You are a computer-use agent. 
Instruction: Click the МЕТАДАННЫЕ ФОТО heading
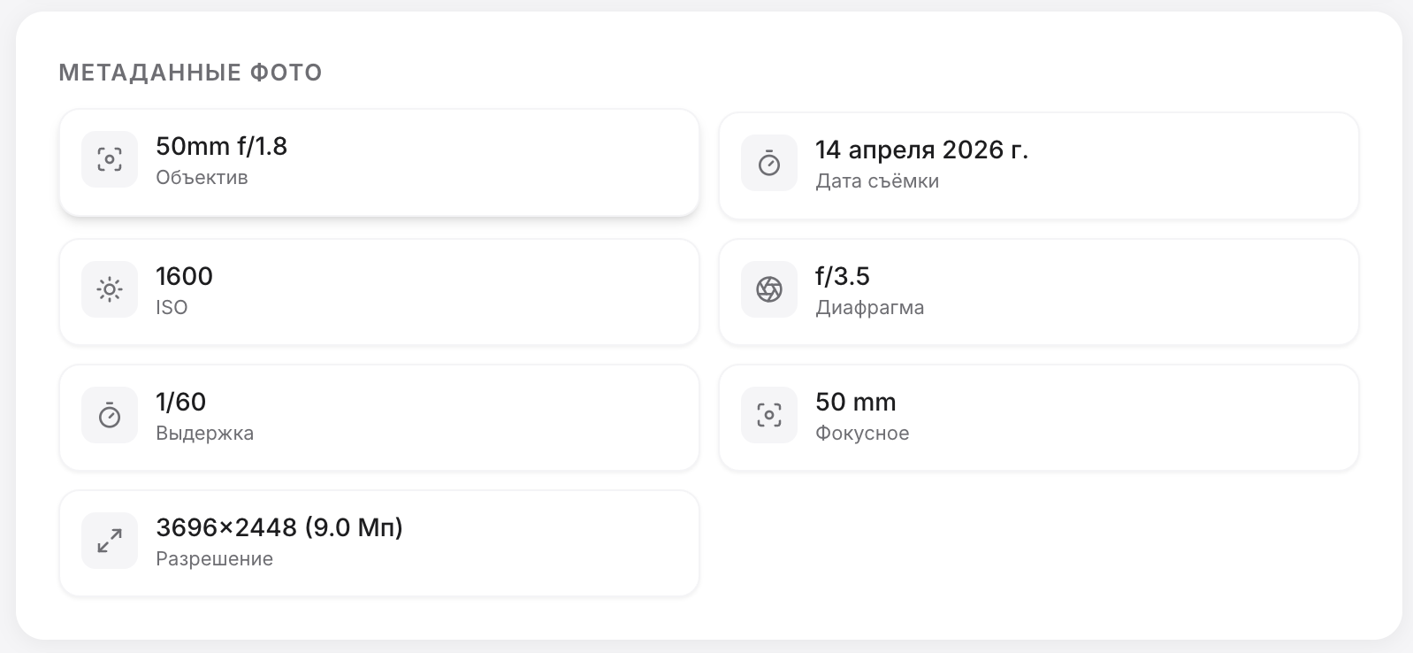coord(190,73)
